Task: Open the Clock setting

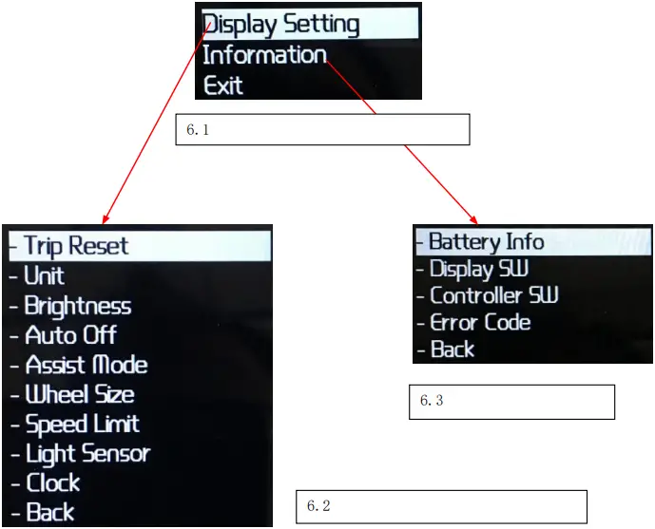Action: coord(53,482)
